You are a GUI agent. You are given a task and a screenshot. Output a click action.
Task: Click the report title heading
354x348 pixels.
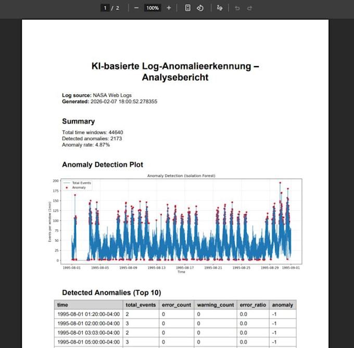pyautogui.click(x=175, y=72)
